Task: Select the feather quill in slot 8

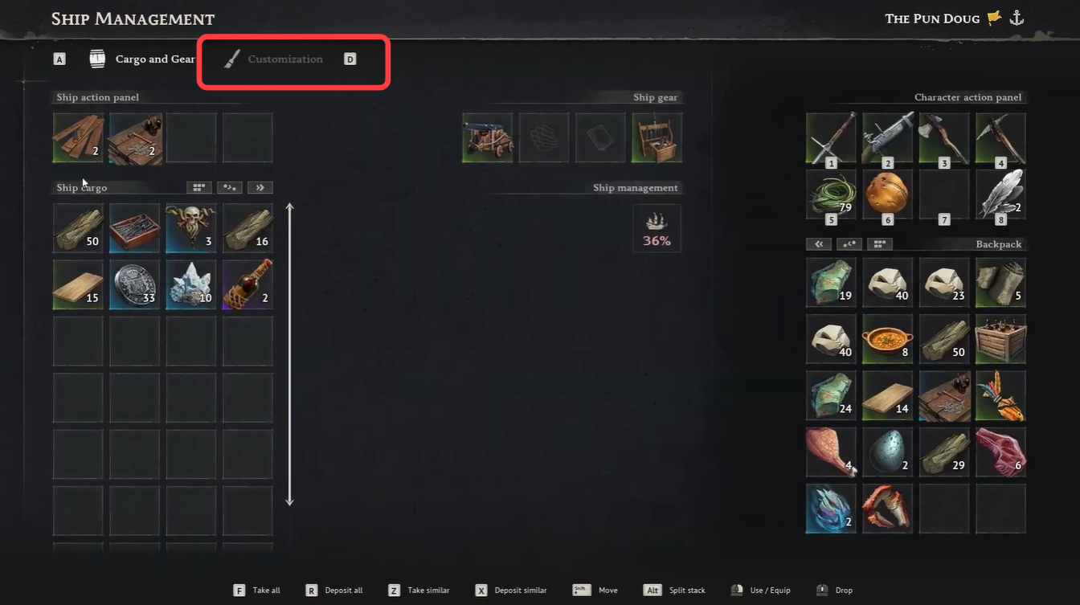Action: [1000, 194]
